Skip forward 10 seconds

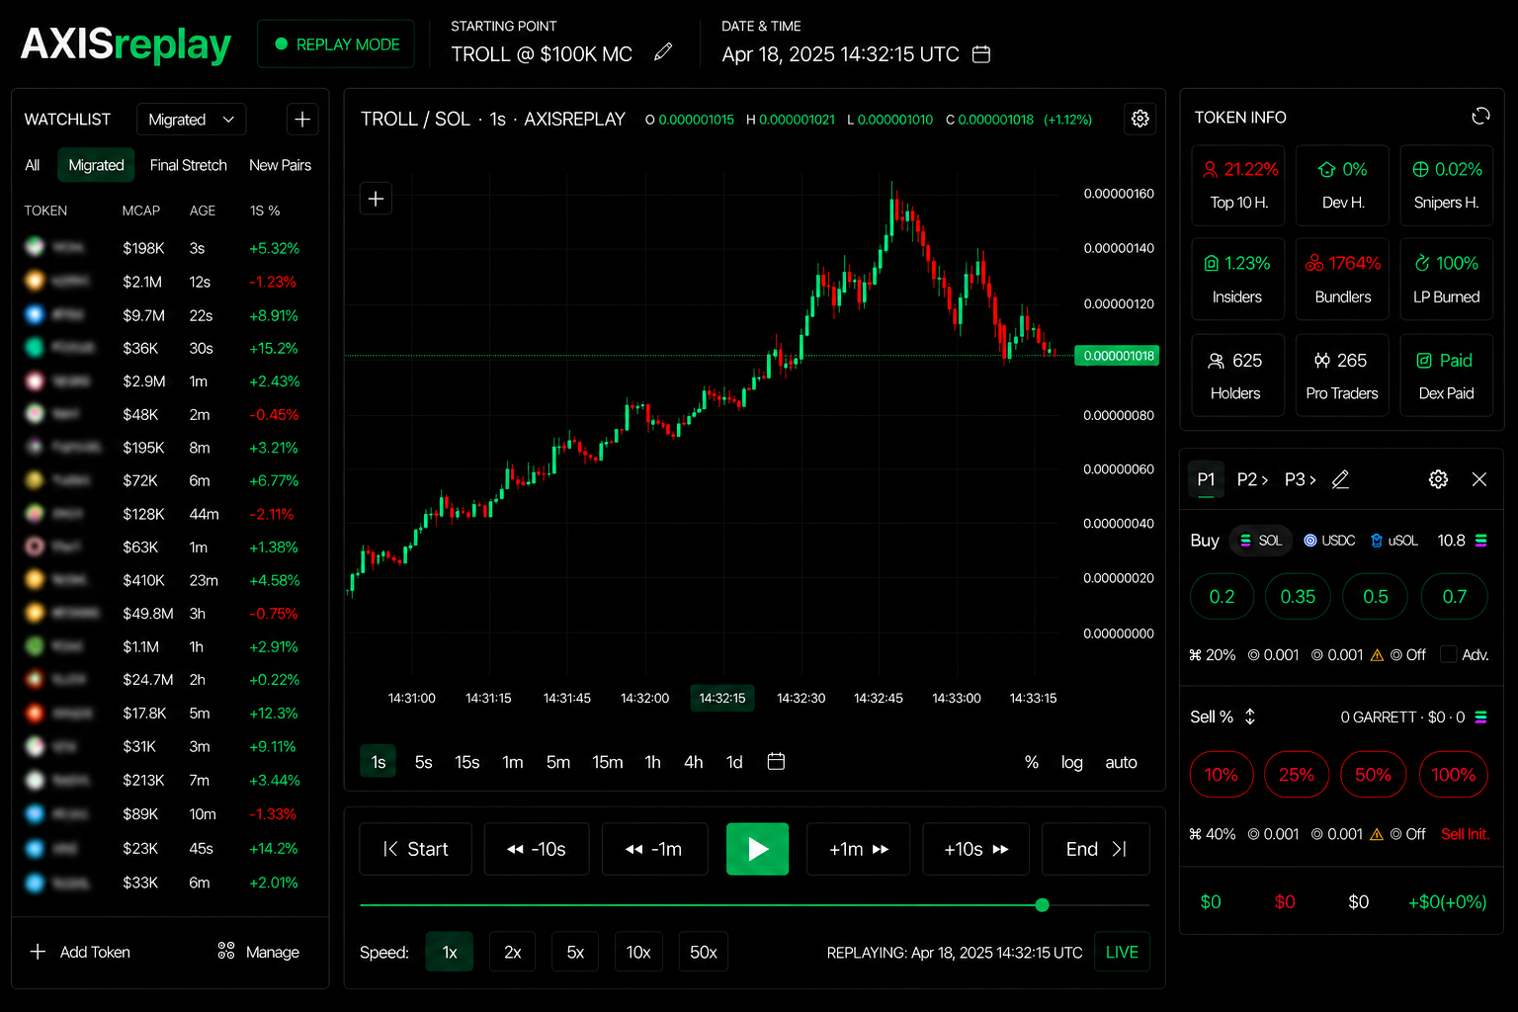(x=975, y=849)
